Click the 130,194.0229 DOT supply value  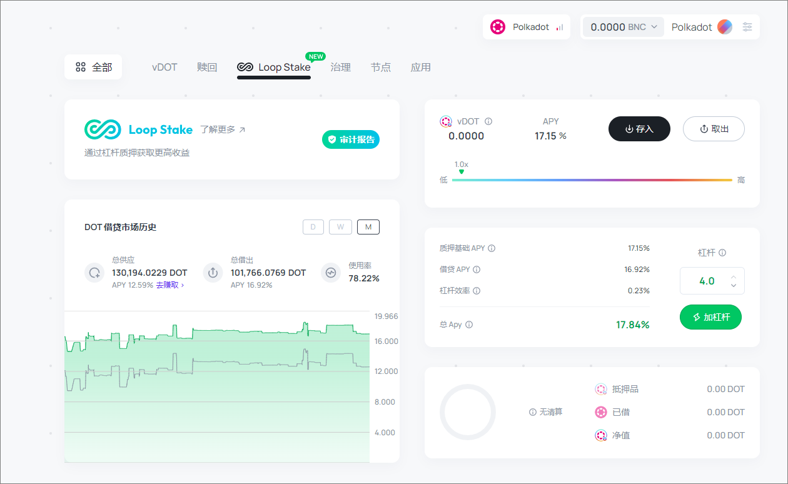point(149,273)
